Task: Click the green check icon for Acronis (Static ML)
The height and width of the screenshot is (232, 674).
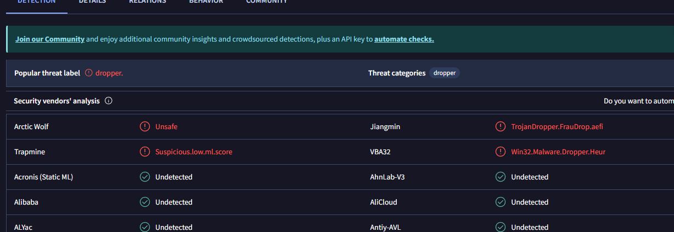Action: (145, 177)
